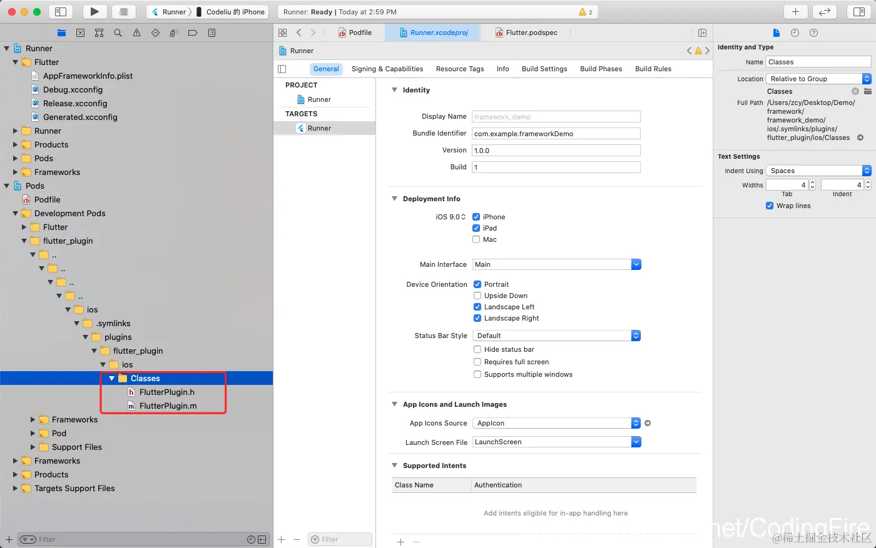Toggle the navigator sidebar button in toolbar
Image resolution: width=876 pixels, height=548 pixels.
[x=61, y=11]
